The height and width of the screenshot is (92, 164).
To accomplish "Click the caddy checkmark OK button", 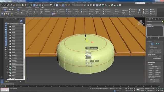I will pyautogui.click(x=86, y=66).
